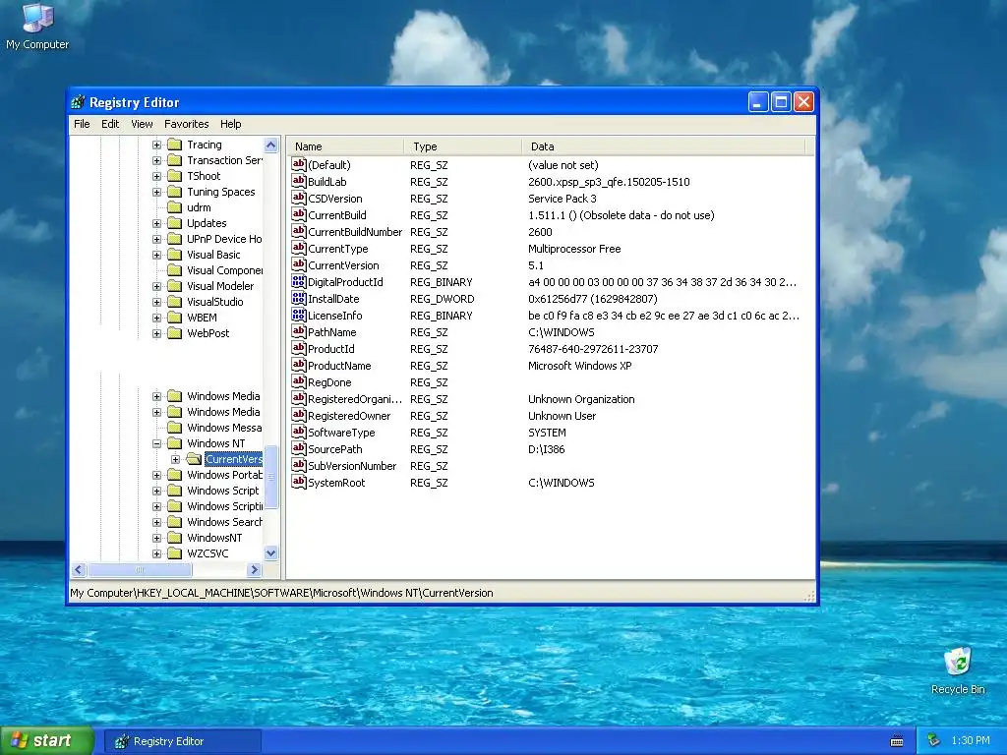Select the SubVersionNumber value name
The width and height of the screenshot is (1007, 755).
tap(352, 465)
